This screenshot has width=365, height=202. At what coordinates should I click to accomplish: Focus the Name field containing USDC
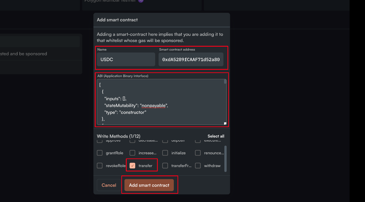[126, 60]
